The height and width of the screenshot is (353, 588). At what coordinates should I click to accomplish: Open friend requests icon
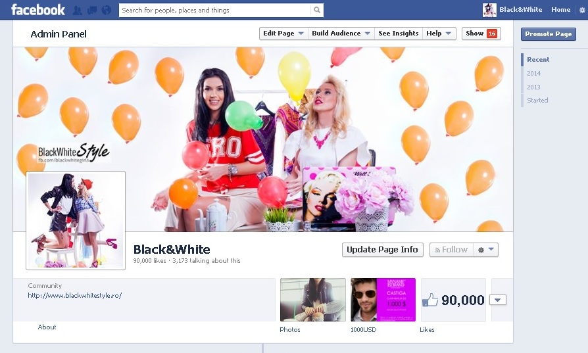pos(77,10)
